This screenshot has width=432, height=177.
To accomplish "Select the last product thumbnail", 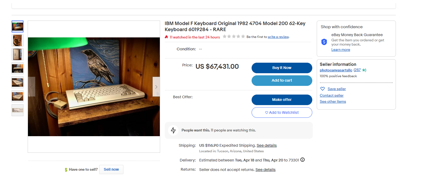I will [x=17, y=110].
